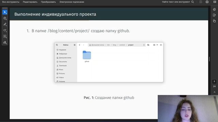Open the right panel comments icon
The image size is (218, 122).
214,9
